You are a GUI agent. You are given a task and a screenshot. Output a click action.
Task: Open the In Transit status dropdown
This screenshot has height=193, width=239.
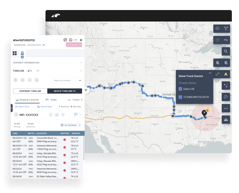click(74, 45)
